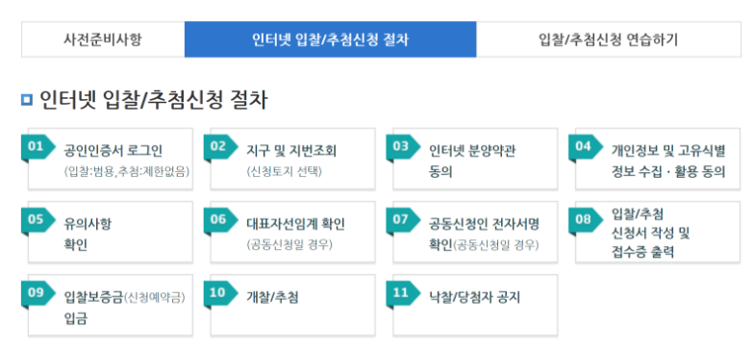Click the blue square heading bullet icon
Screen dimensions: 753x347
tap(27, 100)
